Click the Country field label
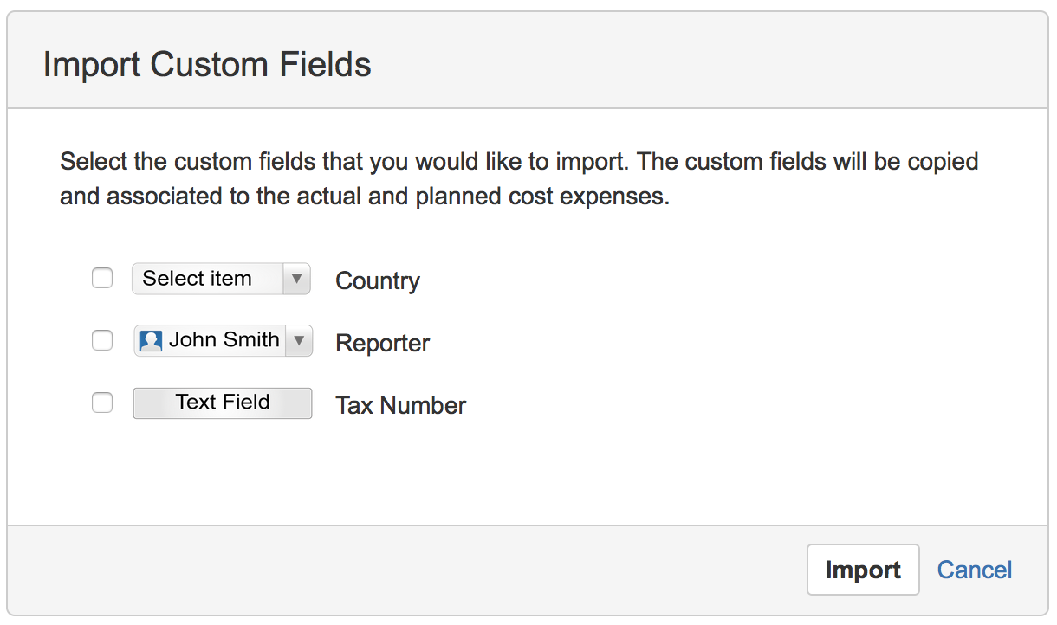 (x=377, y=280)
